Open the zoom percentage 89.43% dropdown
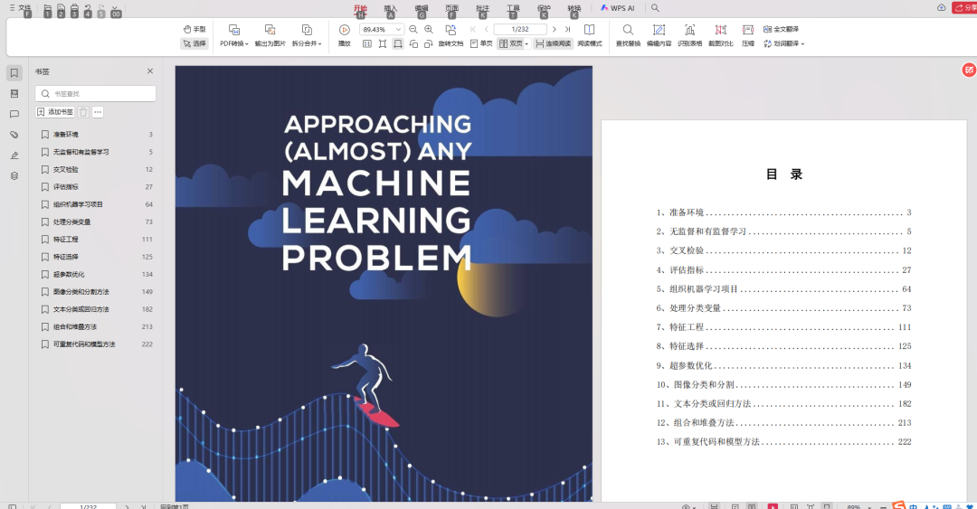Viewport: 977px width, 509px height. pyautogui.click(x=398, y=29)
